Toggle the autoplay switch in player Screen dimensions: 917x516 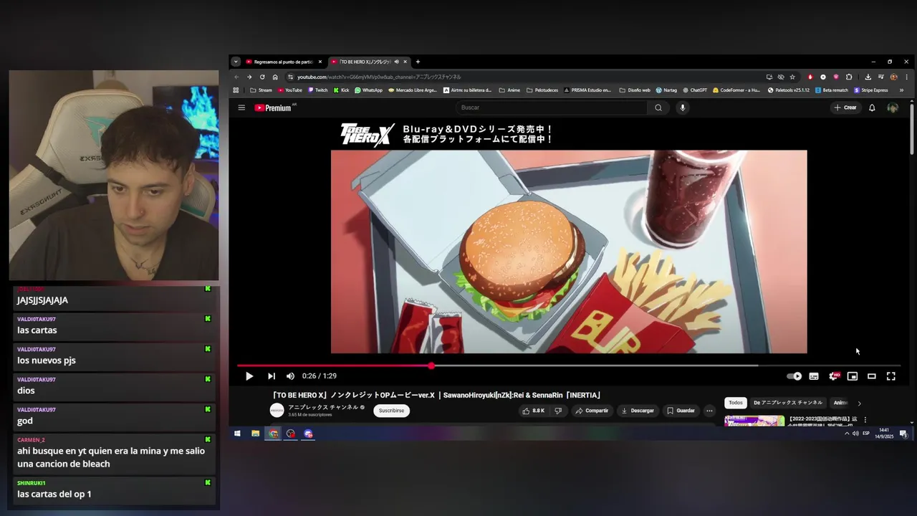[794, 376]
